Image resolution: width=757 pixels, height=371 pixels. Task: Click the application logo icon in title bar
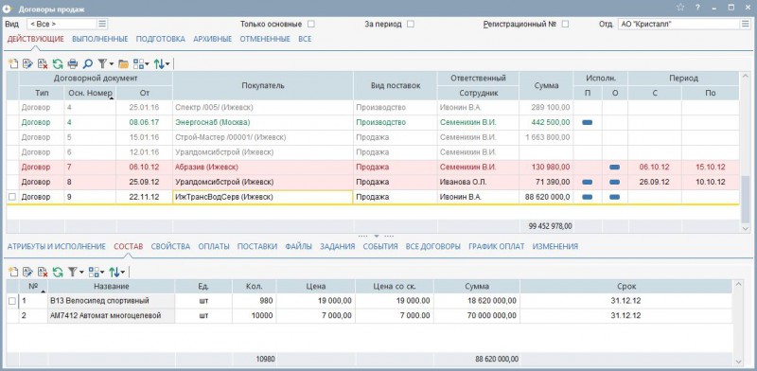tap(7, 8)
